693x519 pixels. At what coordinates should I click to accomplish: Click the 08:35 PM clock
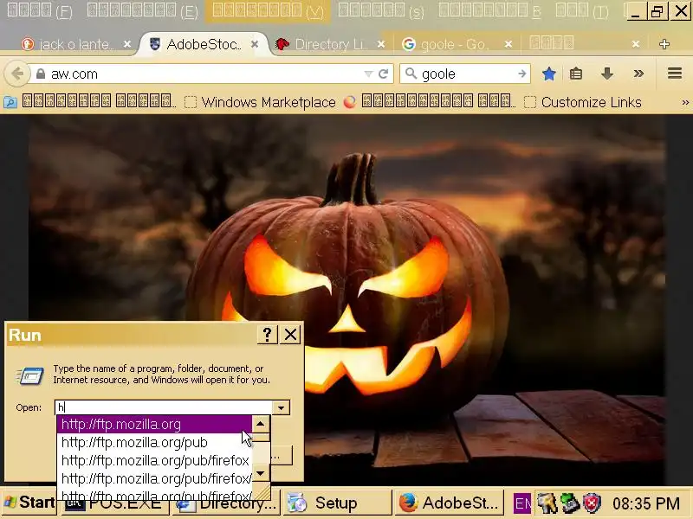click(645, 503)
